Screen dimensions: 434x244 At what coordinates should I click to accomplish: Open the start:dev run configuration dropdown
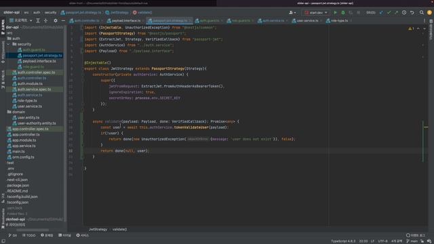point(316,12)
